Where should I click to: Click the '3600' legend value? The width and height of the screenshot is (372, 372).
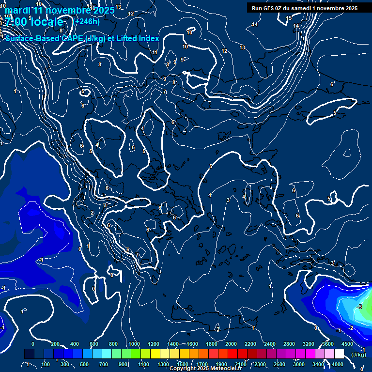click(328, 344)
